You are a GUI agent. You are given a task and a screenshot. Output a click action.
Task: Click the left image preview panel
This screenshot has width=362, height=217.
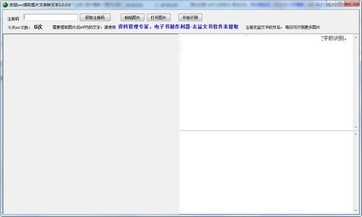point(91,124)
